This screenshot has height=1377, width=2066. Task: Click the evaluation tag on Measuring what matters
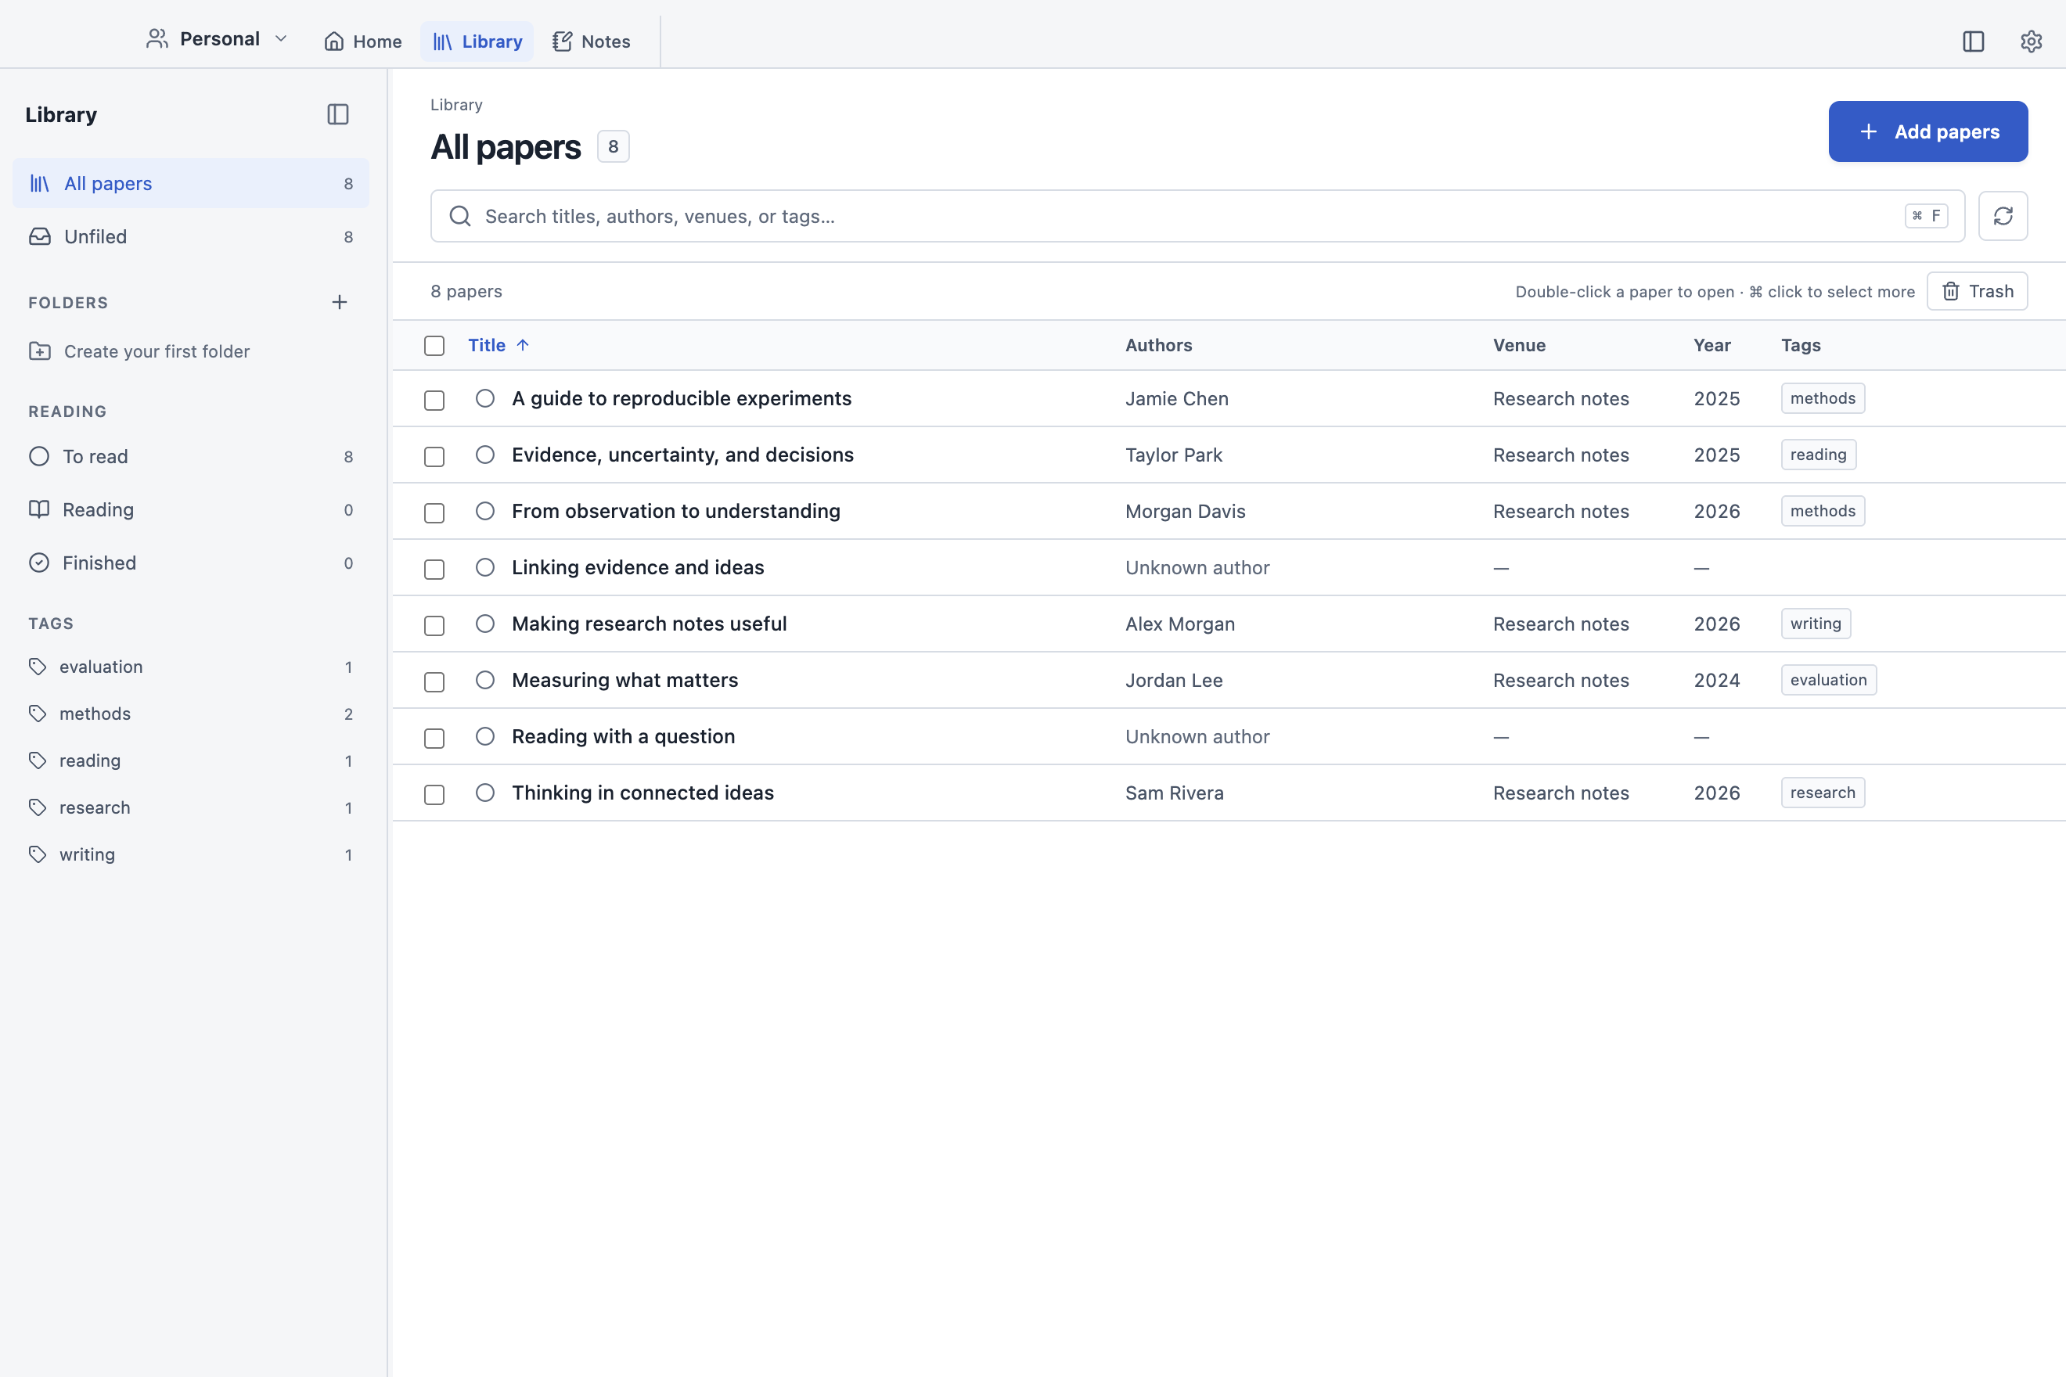point(1829,680)
